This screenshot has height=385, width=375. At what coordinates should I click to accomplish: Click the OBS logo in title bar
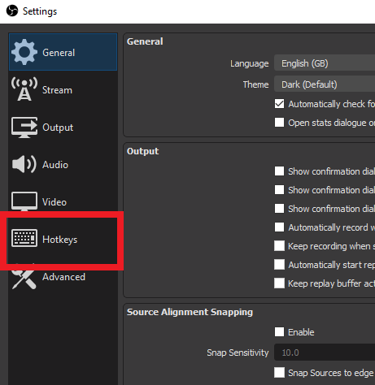coord(12,11)
